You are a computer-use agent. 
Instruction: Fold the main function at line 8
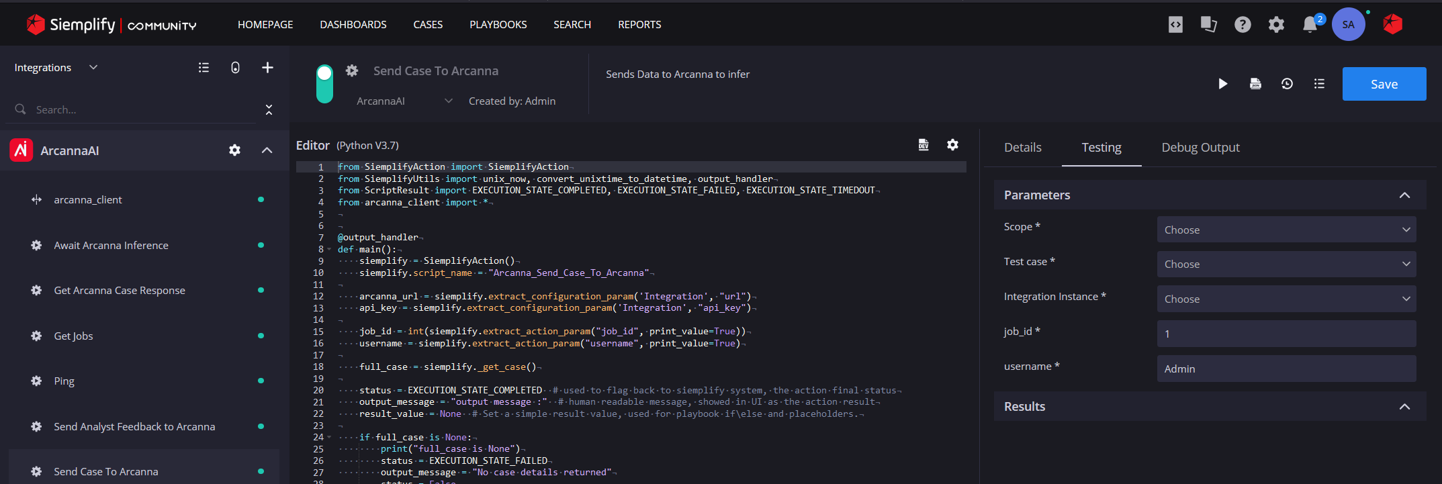329,250
